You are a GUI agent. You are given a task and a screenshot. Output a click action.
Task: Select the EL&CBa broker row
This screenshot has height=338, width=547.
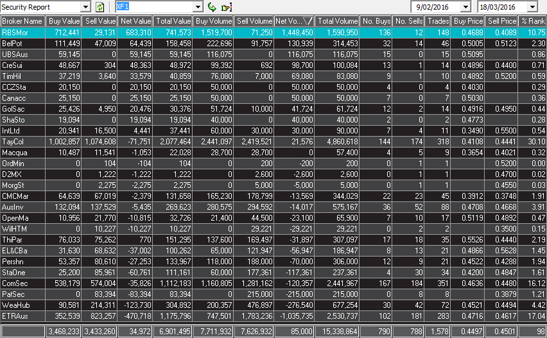273,251
